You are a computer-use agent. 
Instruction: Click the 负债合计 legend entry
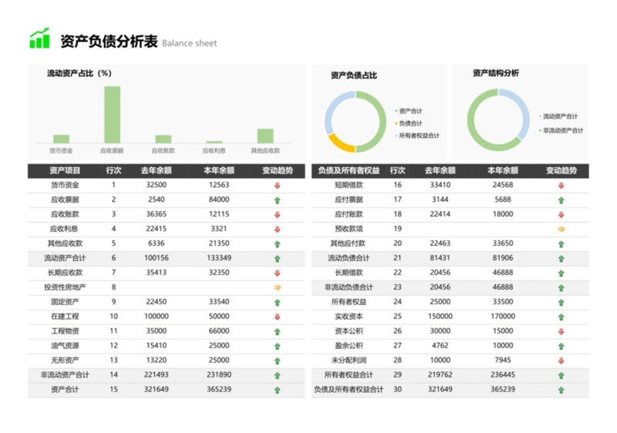pyautogui.click(x=410, y=123)
